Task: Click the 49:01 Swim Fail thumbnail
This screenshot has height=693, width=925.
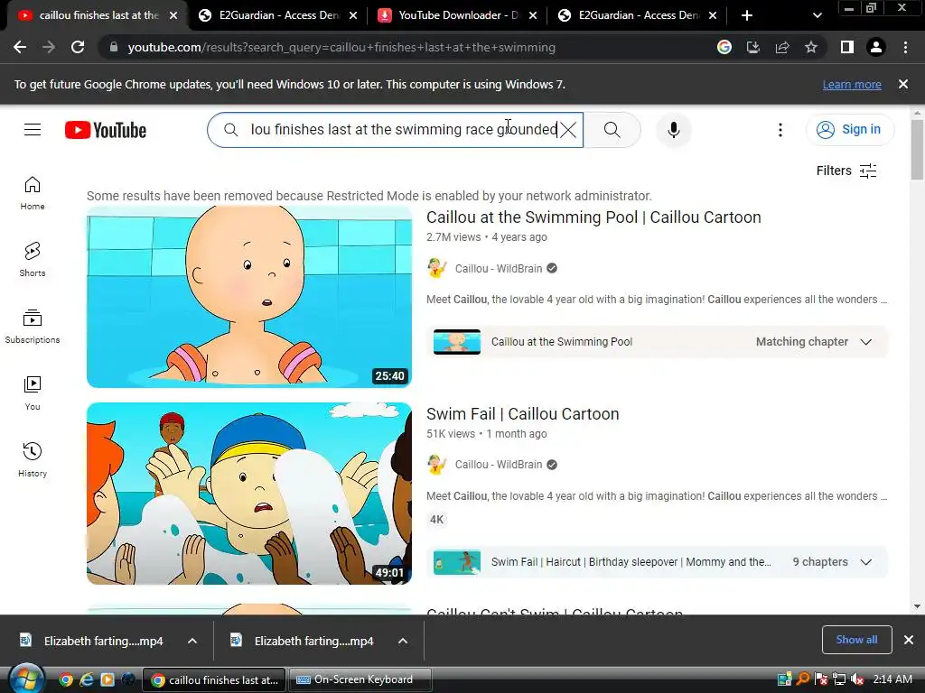Action: pyautogui.click(x=249, y=494)
